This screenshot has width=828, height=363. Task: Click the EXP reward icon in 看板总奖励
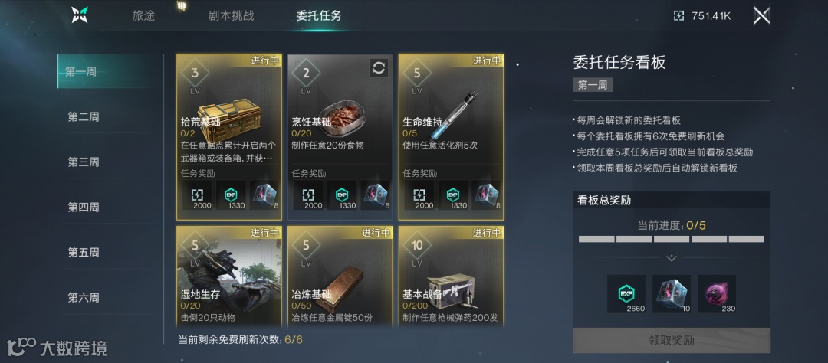click(x=626, y=294)
